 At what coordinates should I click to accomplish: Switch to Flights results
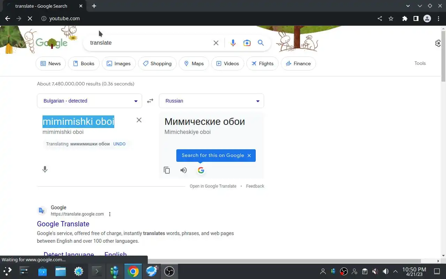click(262, 63)
